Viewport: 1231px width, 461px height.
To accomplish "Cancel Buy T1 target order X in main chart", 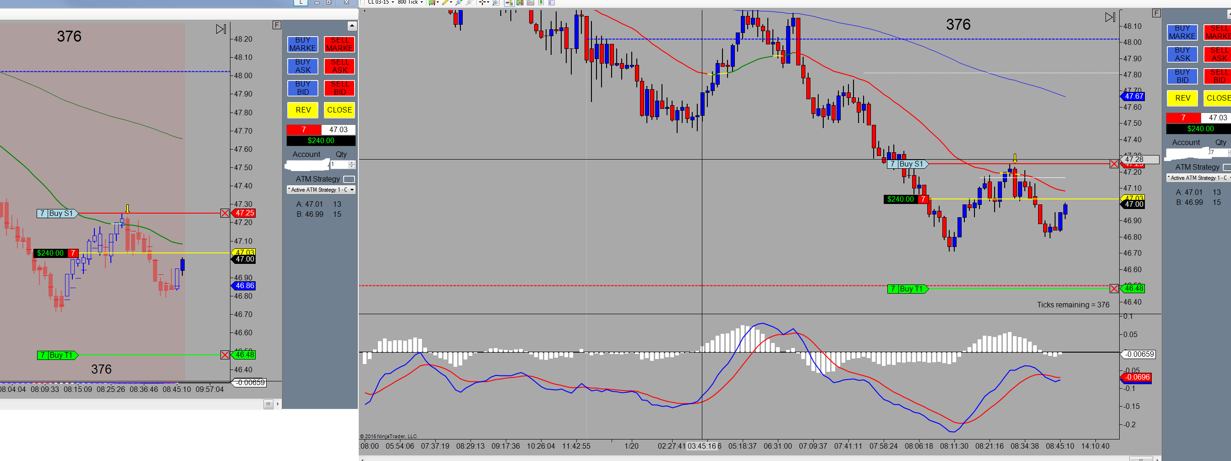I will click(x=1114, y=288).
